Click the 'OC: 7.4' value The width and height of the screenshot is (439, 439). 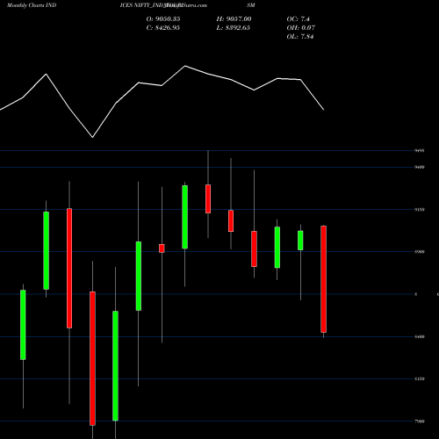tap(298, 18)
